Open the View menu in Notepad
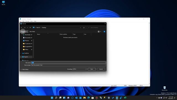This screenshot has height=100, width=177. (32, 21)
